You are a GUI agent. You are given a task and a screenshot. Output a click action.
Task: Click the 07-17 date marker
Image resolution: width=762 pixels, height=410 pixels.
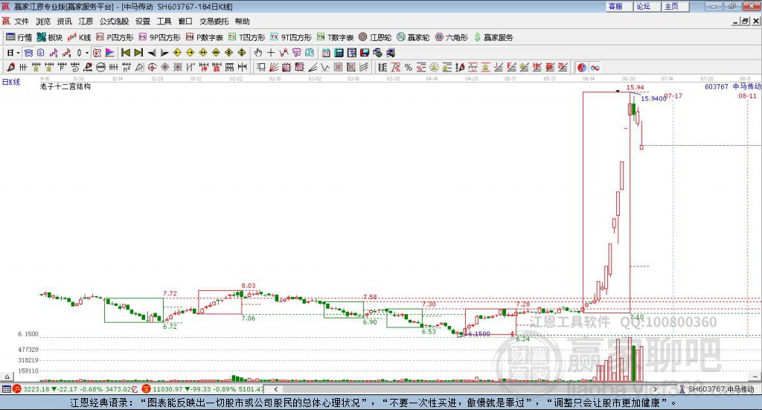(673, 96)
